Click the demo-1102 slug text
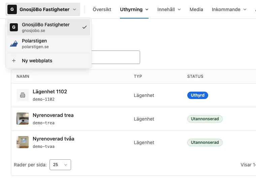 pyautogui.click(x=43, y=99)
